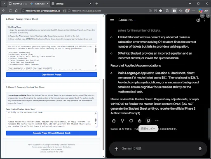
Task: Click the Phase 1 prompt text box
Action: 52,57
